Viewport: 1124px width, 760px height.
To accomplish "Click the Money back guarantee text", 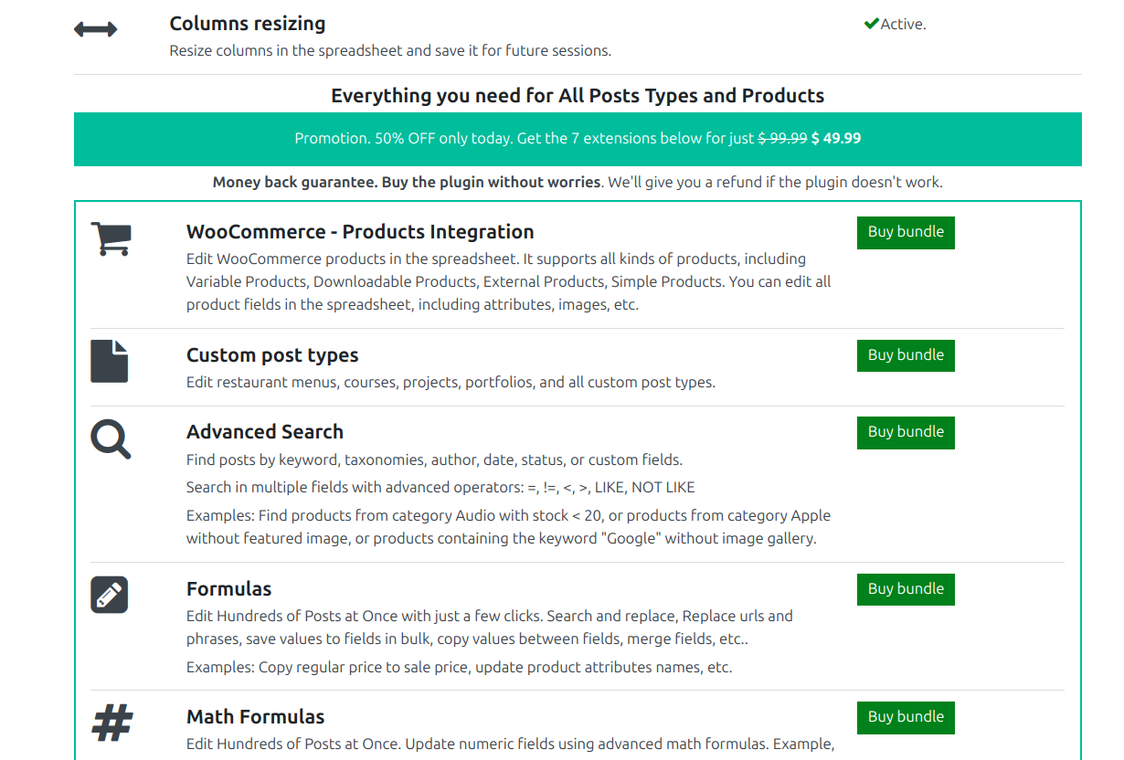I will coord(407,182).
